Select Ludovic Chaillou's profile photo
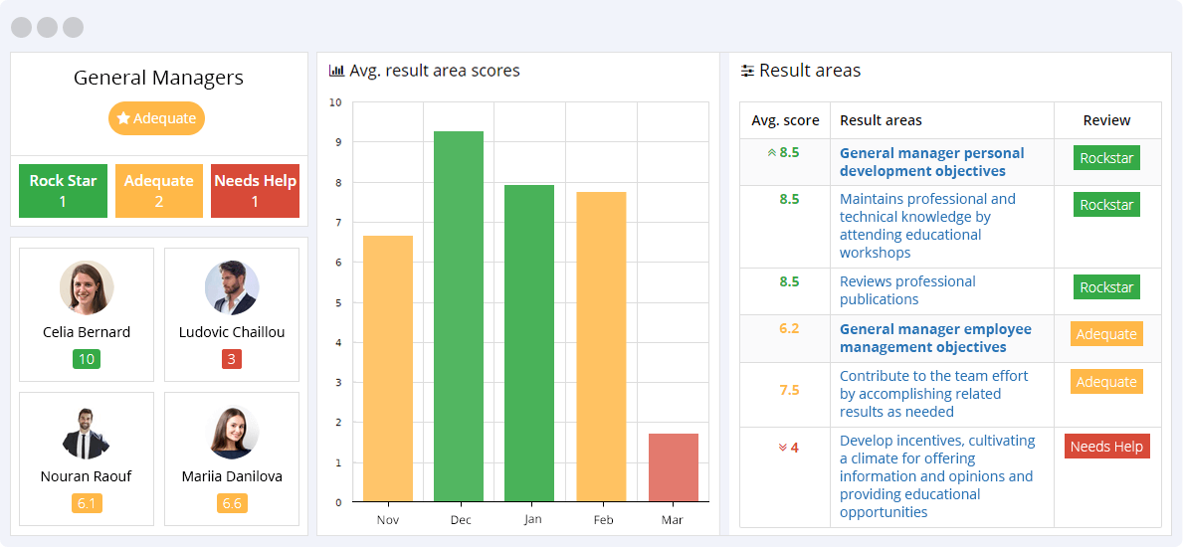This screenshot has height=547, width=1183. point(232,288)
